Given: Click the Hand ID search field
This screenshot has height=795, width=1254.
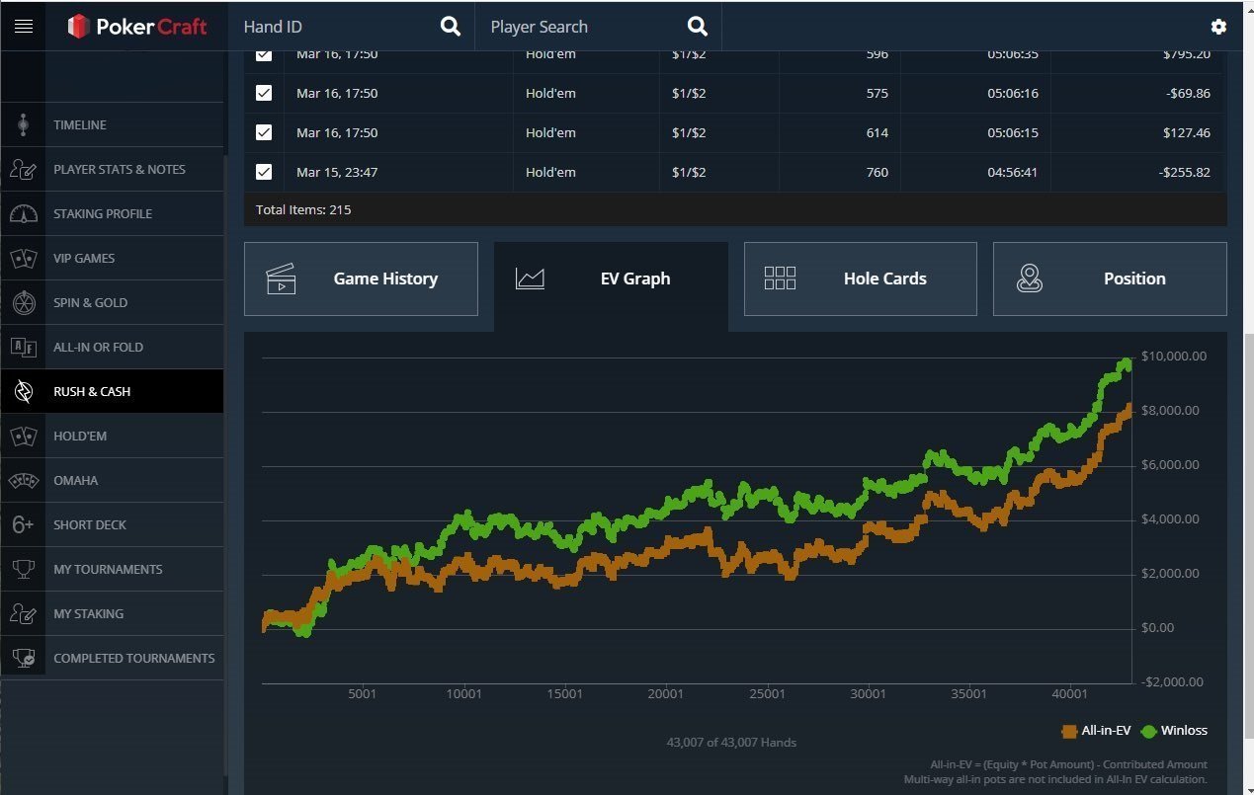Looking at the screenshot, I should coord(336,27).
